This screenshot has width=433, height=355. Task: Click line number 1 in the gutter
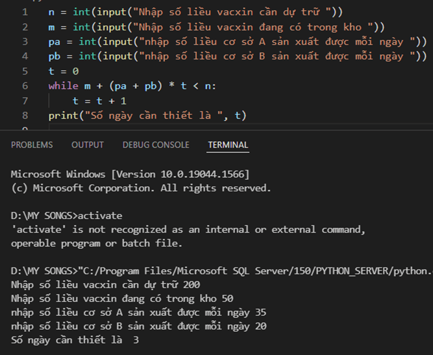click(x=25, y=12)
